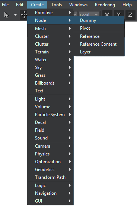Open the Rendering menu
Image resolution: width=137 pixels, height=207 pixels.
(105, 5)
